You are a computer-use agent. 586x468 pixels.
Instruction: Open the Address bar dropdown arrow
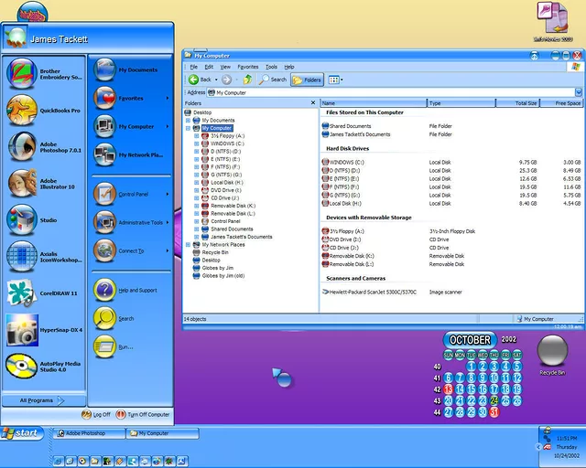(x=579, y=92)
